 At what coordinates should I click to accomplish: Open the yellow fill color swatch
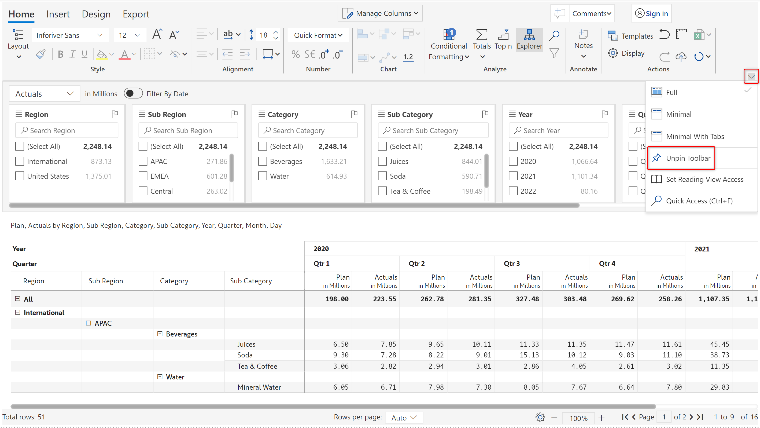point(102,54)
